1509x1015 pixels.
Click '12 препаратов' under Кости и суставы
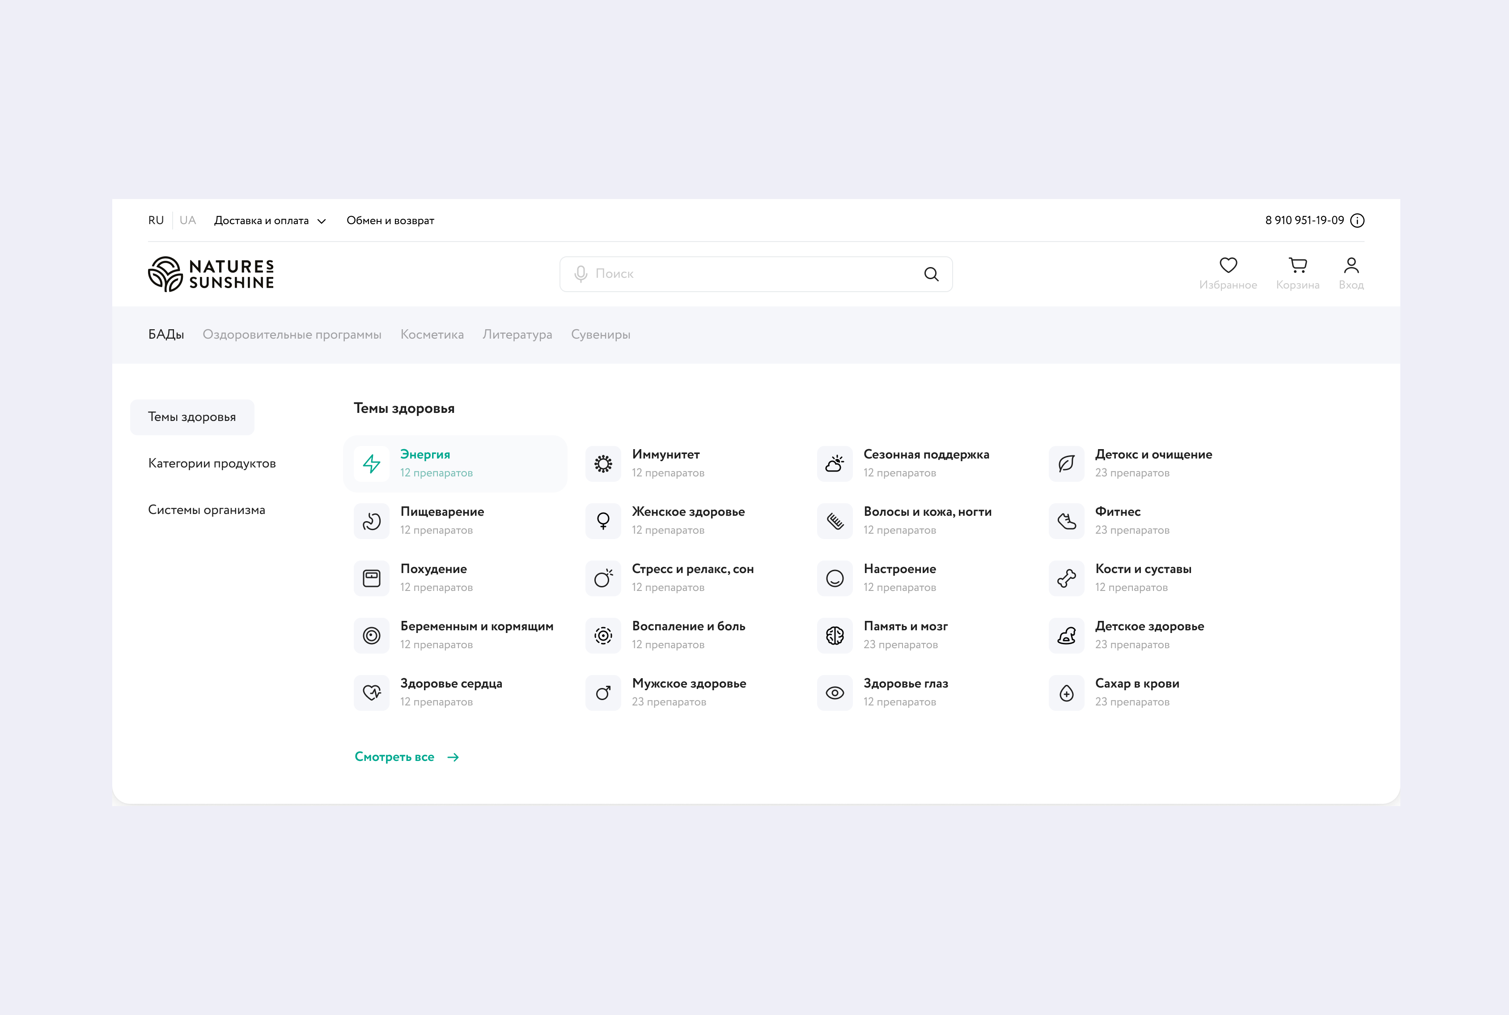pos(1131,588)
